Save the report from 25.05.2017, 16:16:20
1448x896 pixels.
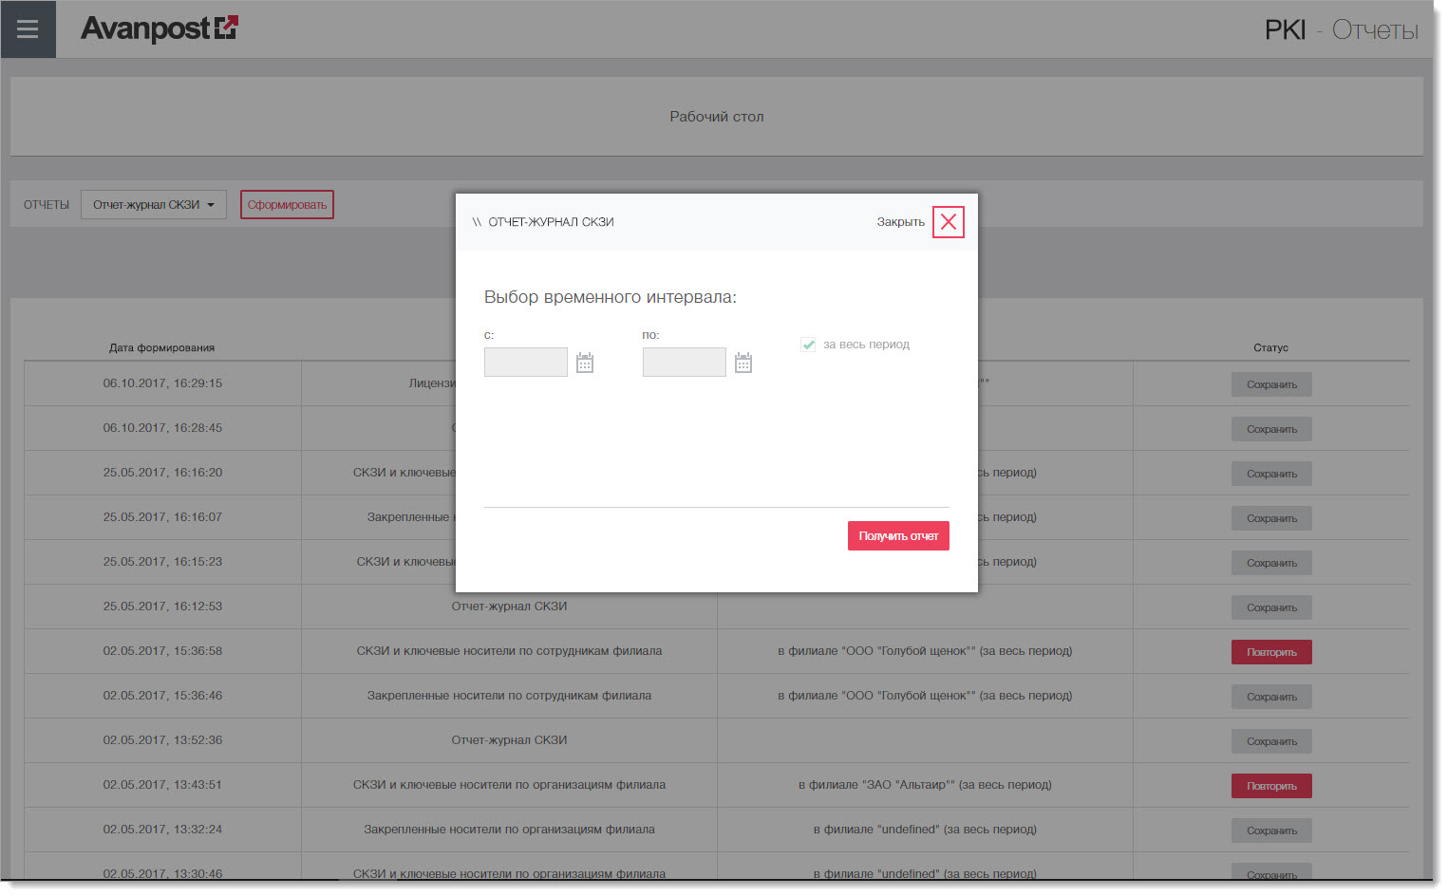click(x=1271, y=474)
